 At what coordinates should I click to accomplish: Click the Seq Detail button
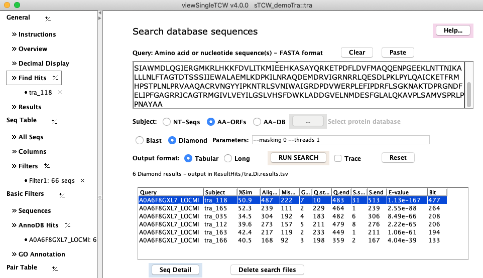175,270
